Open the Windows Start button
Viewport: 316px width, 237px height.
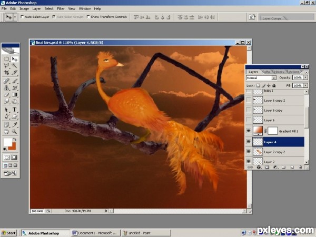click(8, 233)
